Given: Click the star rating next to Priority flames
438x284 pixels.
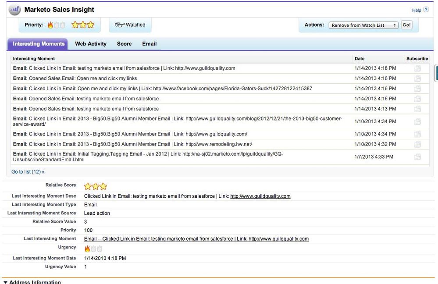Looking at the screenshot, I should (x=83, y=25).
